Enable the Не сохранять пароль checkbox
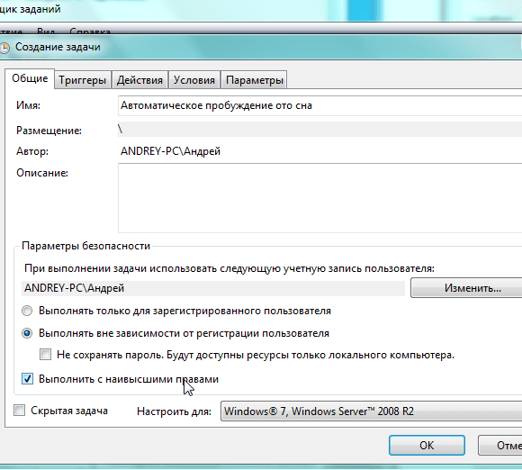 tap(45, 355)
